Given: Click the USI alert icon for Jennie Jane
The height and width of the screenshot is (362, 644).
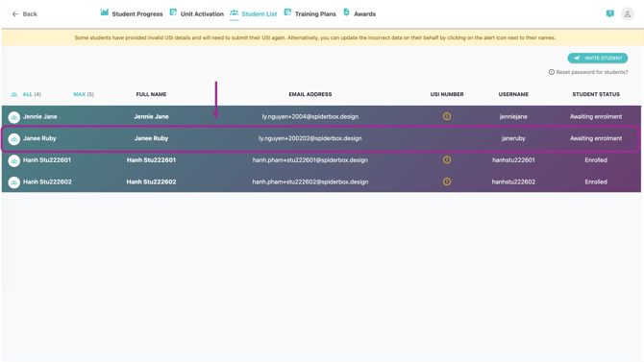Looking at the screenshot, I should click(447, 116).
